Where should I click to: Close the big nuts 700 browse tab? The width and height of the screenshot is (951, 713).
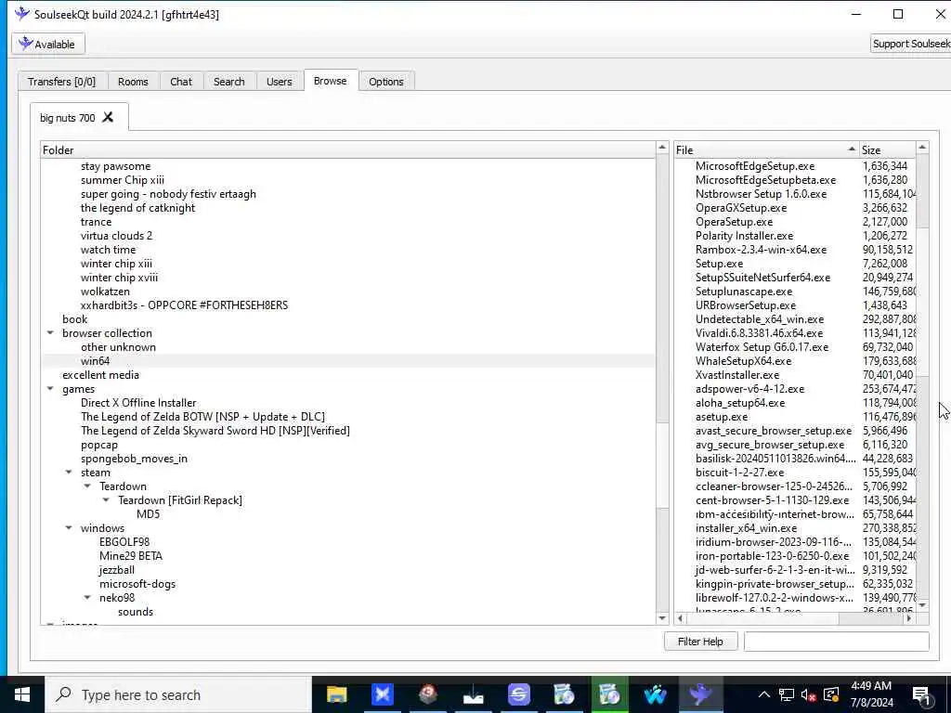pos(108,117)
